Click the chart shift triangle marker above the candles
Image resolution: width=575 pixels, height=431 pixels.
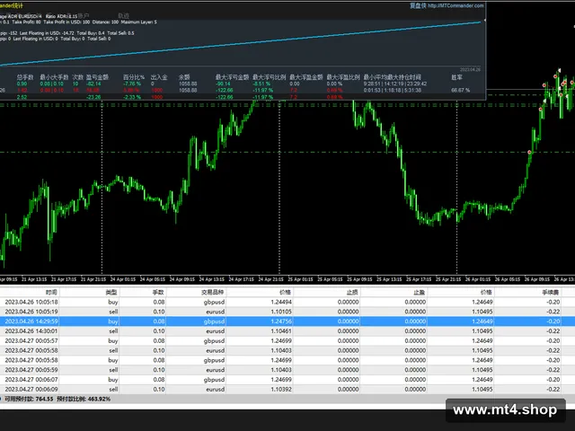pyautogui.click(x=559, y=70)
